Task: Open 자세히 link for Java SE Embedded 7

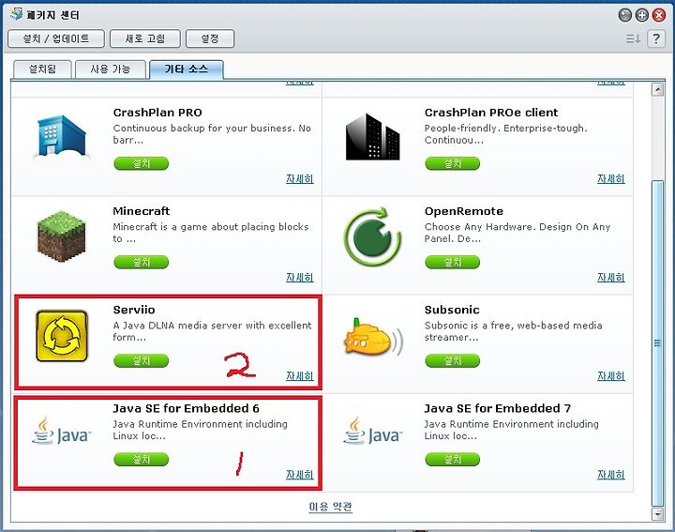Action: pos(611,475)
